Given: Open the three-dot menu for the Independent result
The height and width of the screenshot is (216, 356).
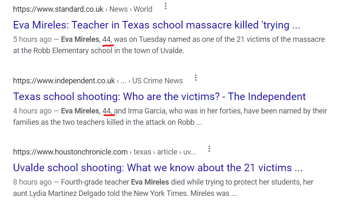Looking at the screenshot, I should [195, 78].
